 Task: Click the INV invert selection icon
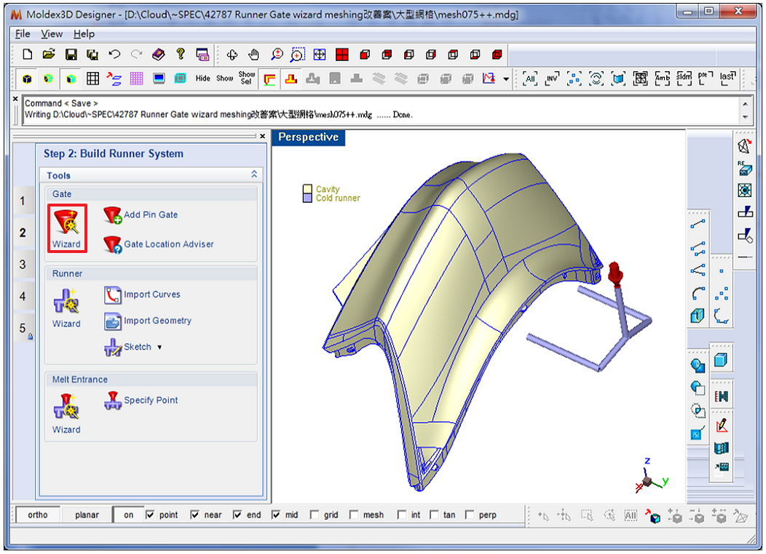[x=552, y=78]
